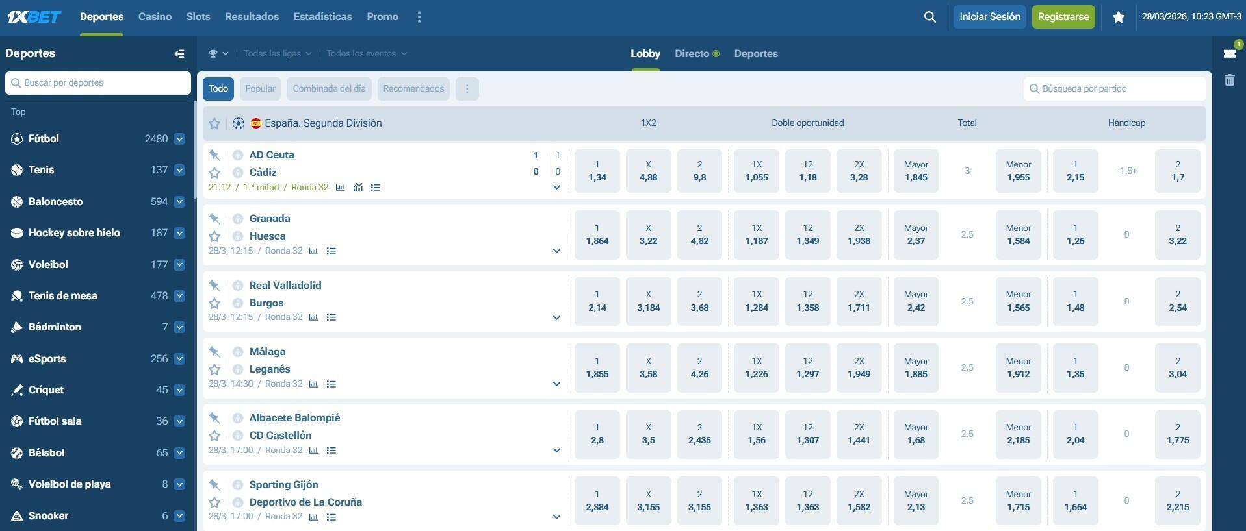The height and width of the screenshot is (531, 1246).
Task: Pin the Sporting Gijón vs Deportivo match
Action: (214, 484)
